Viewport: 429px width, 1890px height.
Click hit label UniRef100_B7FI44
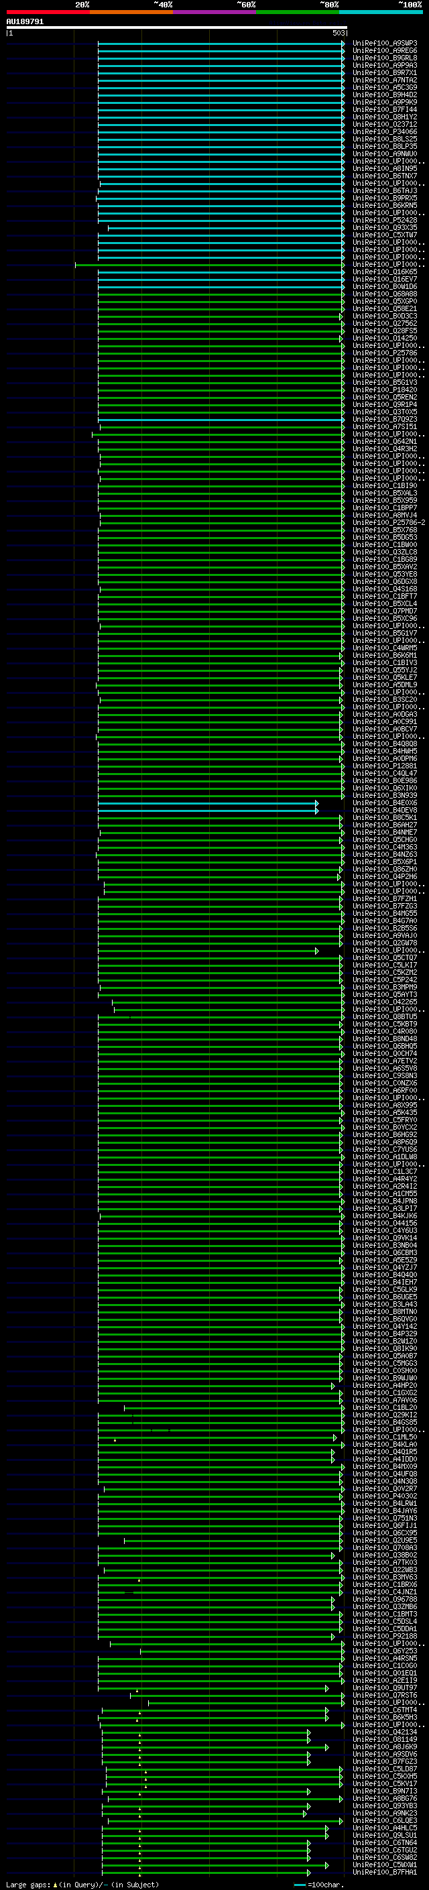(x=384, y=109)
